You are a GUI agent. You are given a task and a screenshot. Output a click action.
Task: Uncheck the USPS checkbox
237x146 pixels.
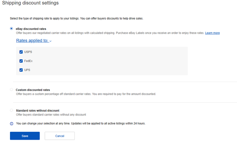21,52
